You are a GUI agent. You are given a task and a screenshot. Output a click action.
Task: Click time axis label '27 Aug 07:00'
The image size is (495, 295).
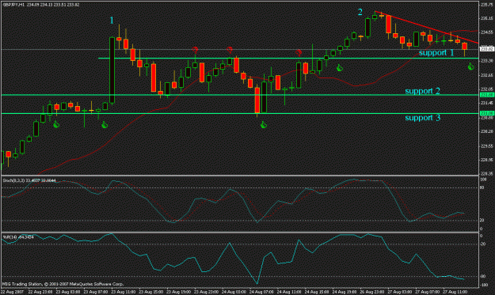click(427, 292)
